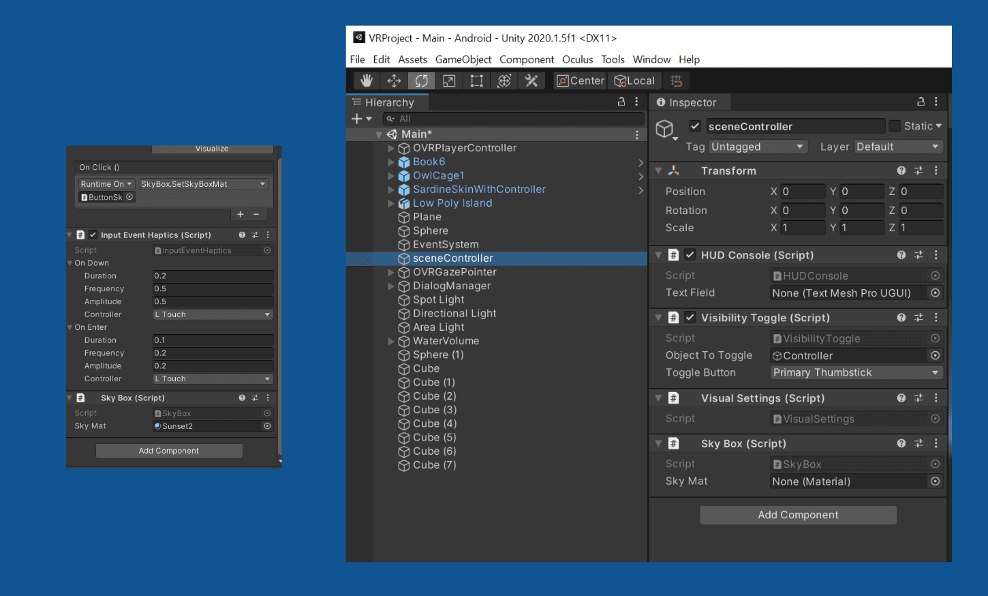Viewport: 988px width, 596px height.
Task: Switch to the Inspector tab
Action: (690, 102)
